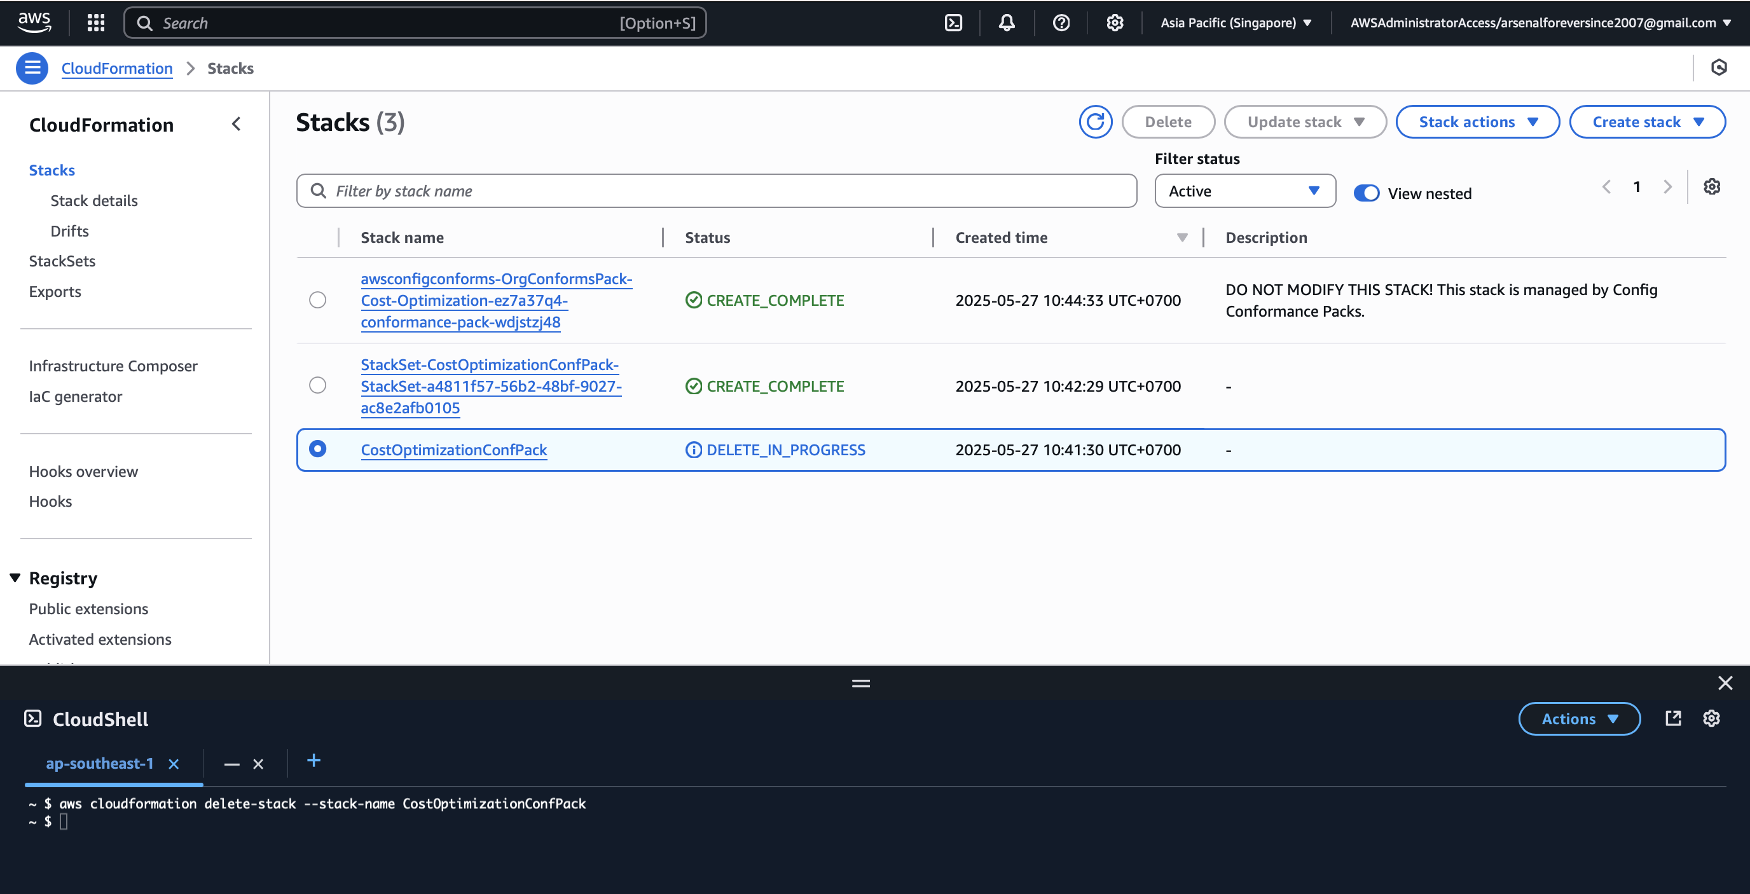Image resolution: width=1750 pixels, height=894 pixels.
Task: Select the awsconfigconforms OrgConformsPack stack radio button
Action: [x=317, y=299]
